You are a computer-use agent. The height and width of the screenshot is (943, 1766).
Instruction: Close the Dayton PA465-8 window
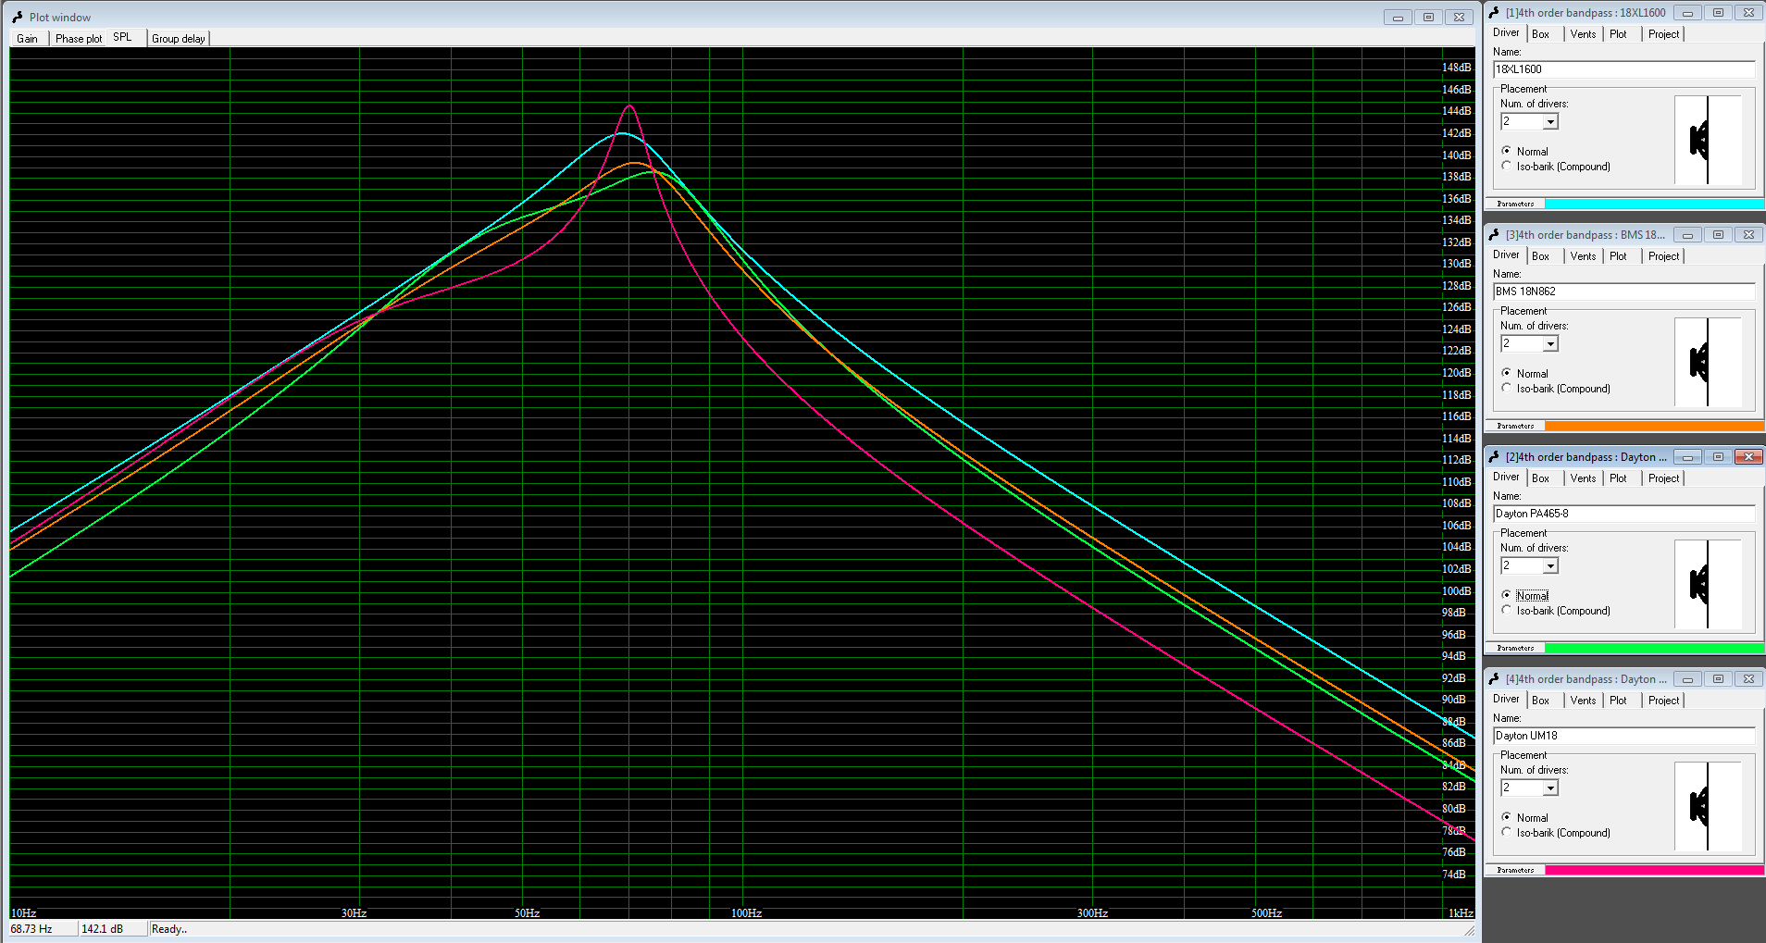(1748, 457)
